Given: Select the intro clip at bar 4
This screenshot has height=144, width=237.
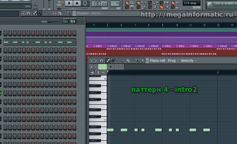Looking at the screenshot, I should pos(99,46).
